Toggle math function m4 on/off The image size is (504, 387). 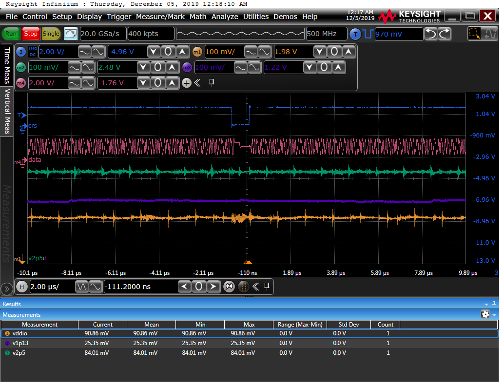coord(21,83)
